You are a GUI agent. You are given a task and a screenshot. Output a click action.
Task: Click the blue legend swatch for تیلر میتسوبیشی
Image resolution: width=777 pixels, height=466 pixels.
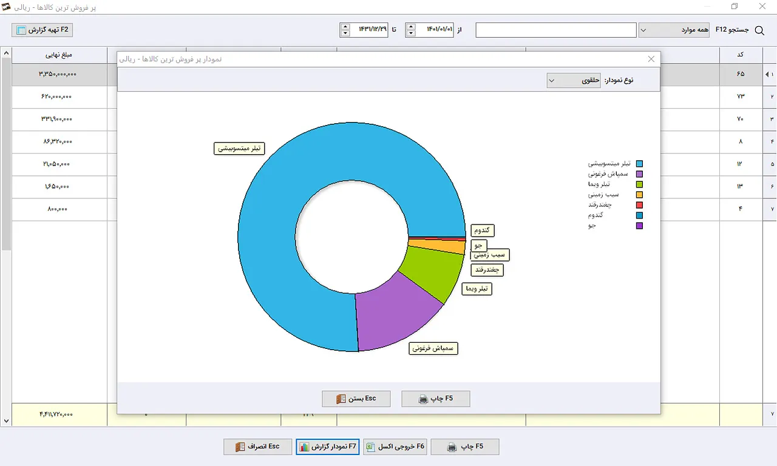click(639, 164)
